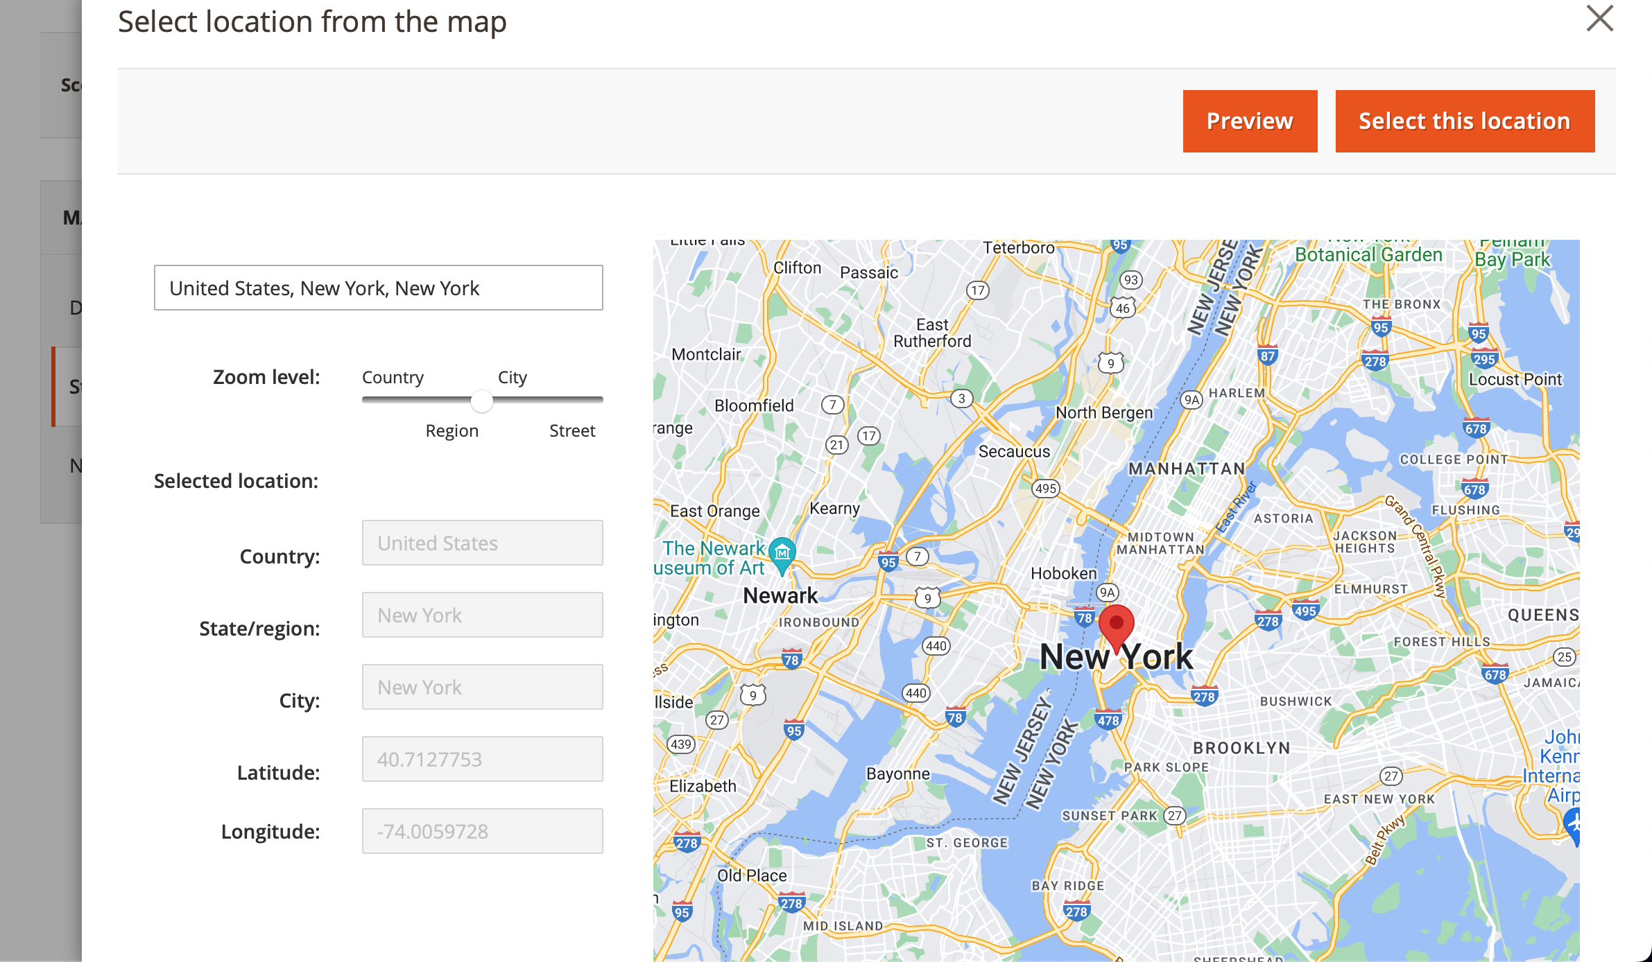Click the HARLEM label on the map
Screen dimensions: 1652x962
point(1237,393)
